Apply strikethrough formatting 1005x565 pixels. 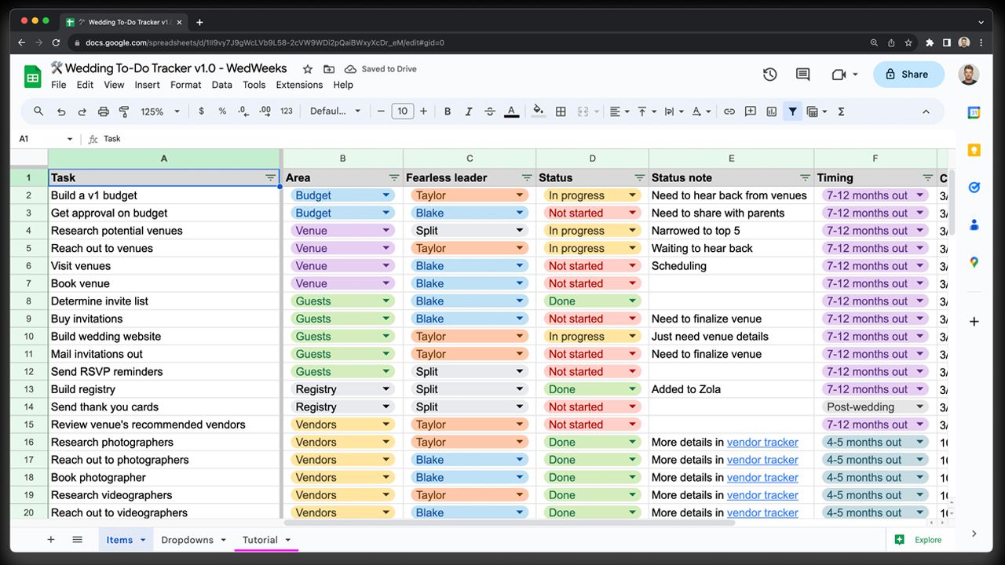pyautogui.click(x=489, y=111)
